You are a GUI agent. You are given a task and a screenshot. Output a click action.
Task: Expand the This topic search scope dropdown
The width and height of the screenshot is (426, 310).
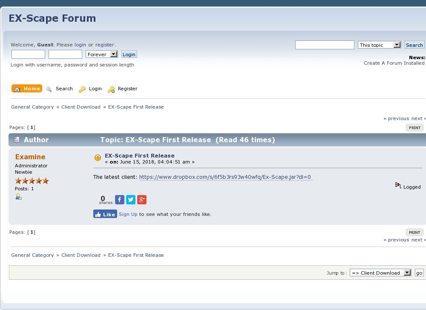(380, 45)
